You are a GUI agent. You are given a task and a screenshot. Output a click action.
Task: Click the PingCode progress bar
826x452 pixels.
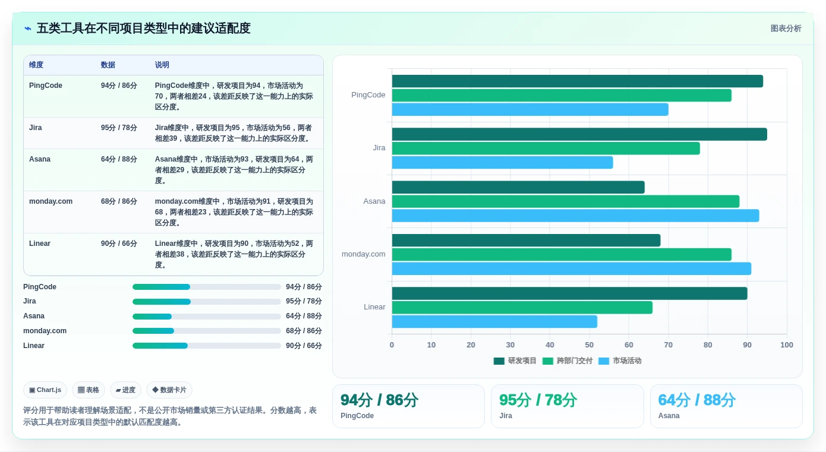207,287
